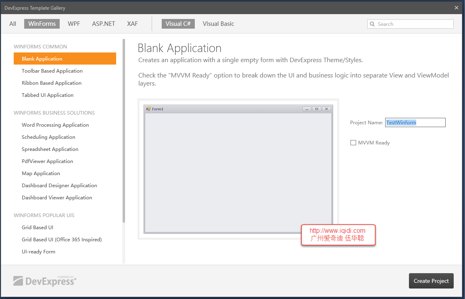Click the Form1 preview window icon
This screenshot has height=299, width=465.
point(148,109)
